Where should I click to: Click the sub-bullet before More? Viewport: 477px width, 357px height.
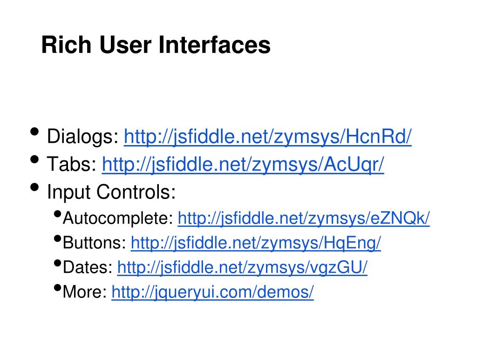pos(57,288)
